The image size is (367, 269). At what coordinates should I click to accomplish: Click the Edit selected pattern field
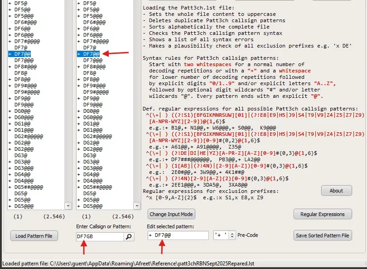coord(178,235)
